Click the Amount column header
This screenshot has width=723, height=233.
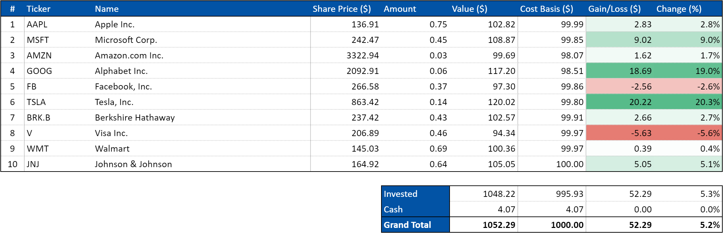click(x=416, y=9)
